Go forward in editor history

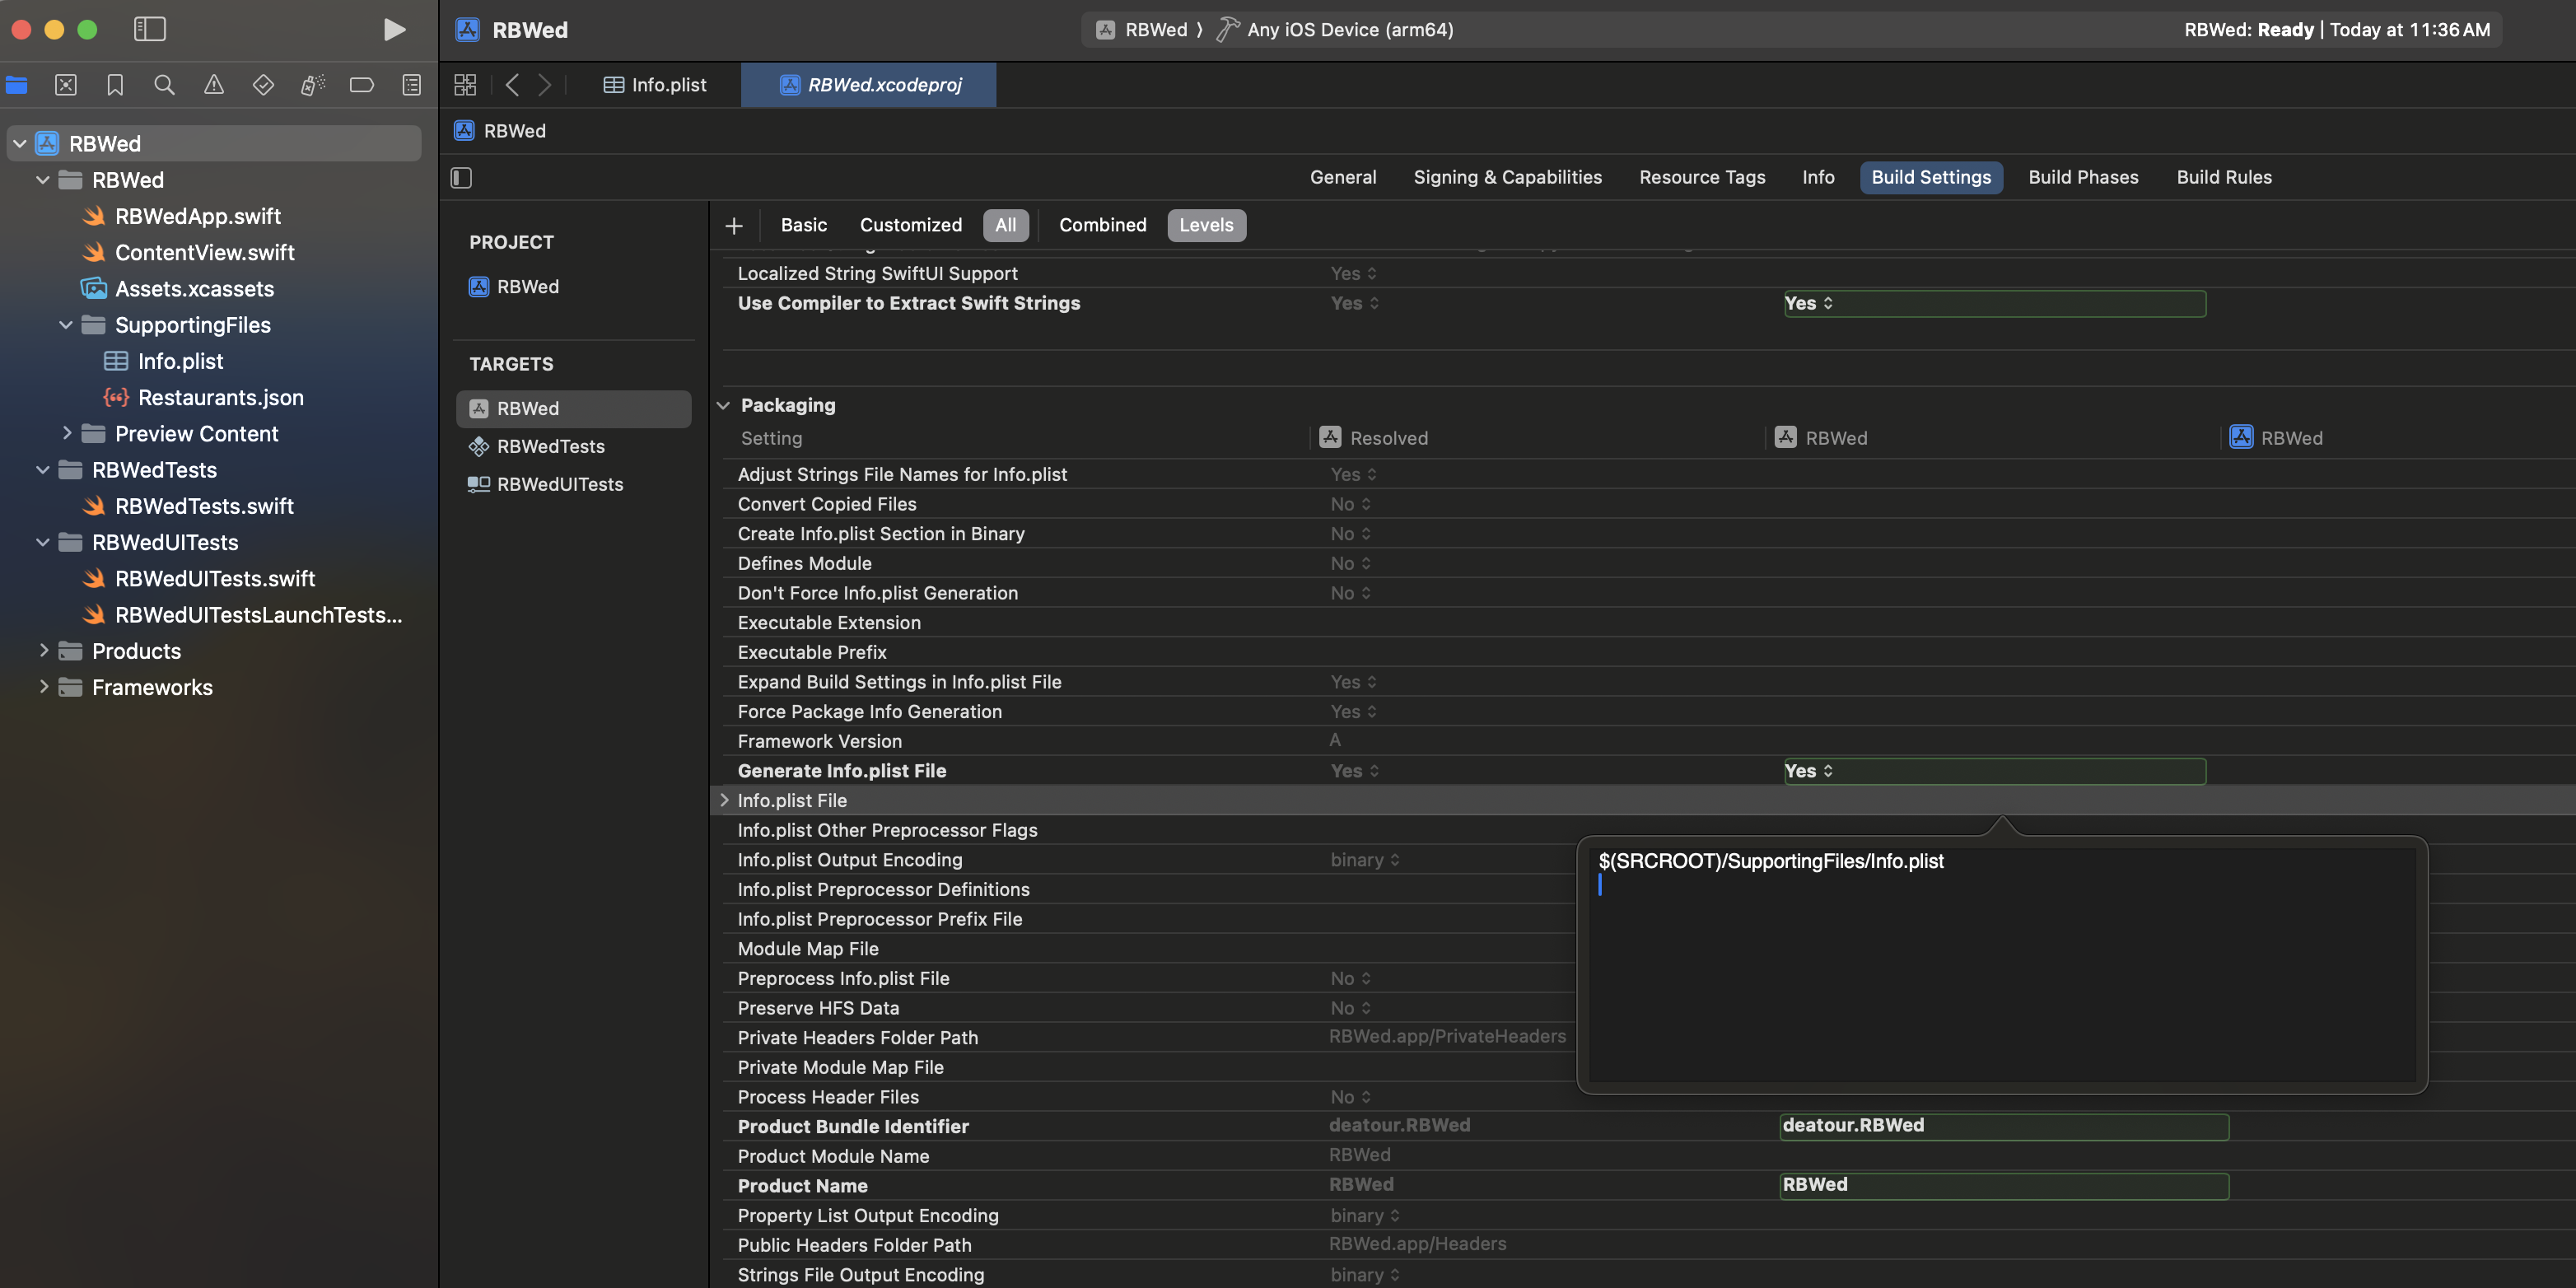tap(545, 85)
